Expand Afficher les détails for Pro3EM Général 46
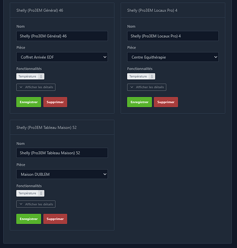 36,87
